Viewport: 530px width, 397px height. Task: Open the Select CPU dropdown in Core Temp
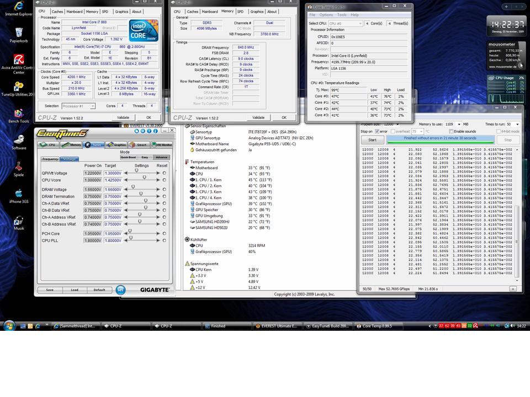pos(346,24)
